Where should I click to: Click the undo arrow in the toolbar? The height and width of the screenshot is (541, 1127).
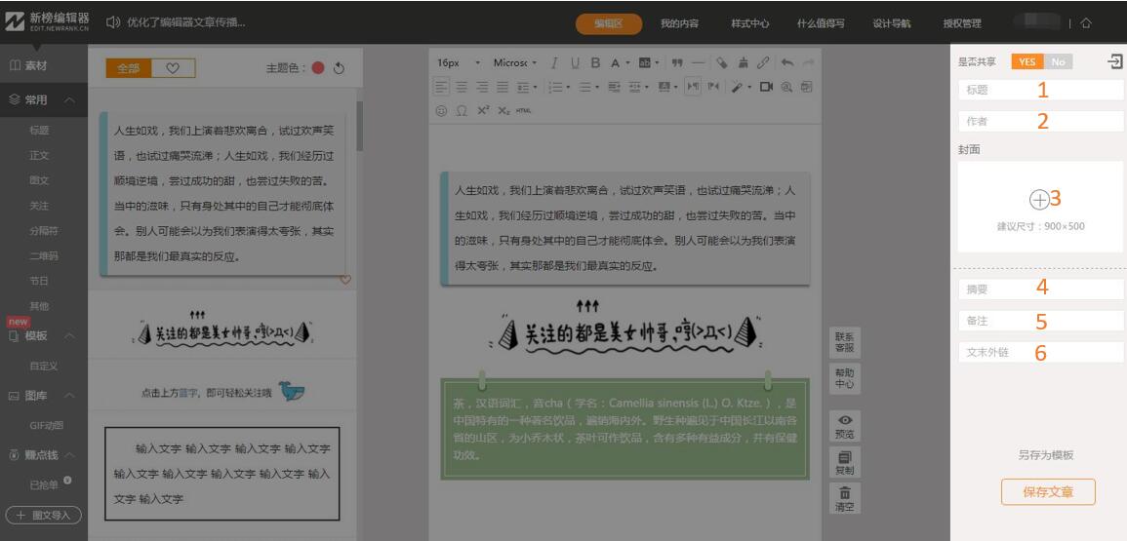787,63
